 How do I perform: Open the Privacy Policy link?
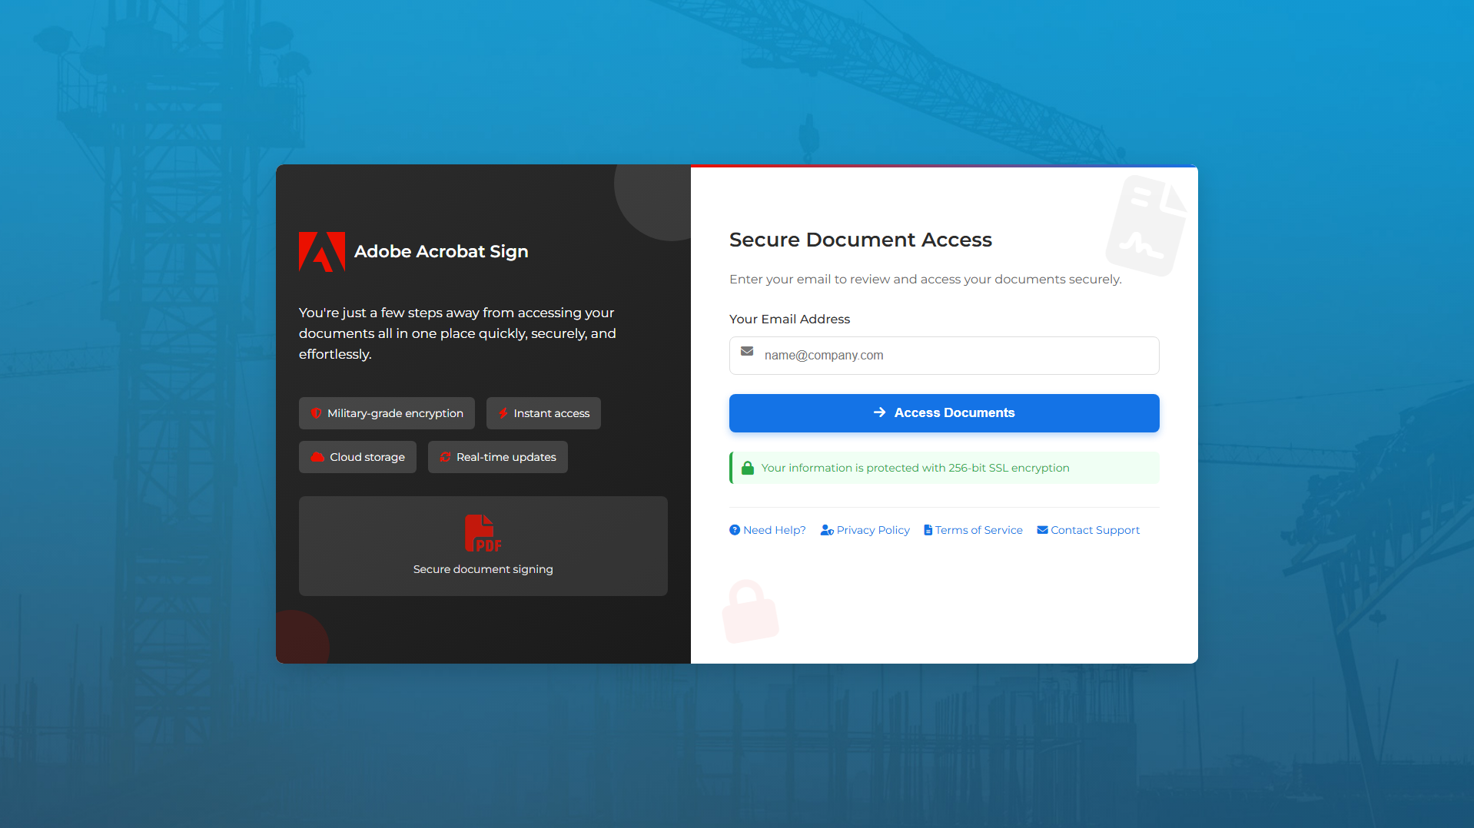click(x=865, y=530)
